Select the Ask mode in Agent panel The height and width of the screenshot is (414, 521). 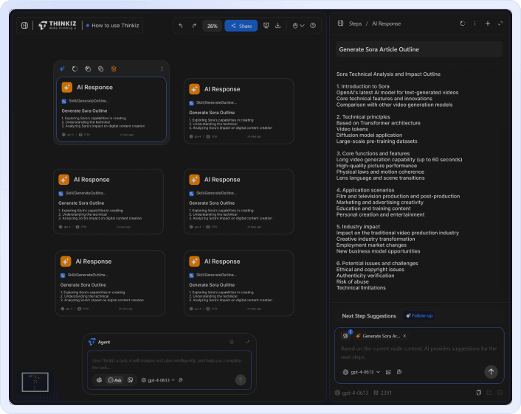point(114,380)
